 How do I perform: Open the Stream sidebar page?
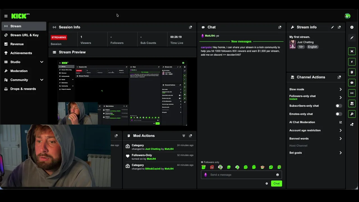24,26
